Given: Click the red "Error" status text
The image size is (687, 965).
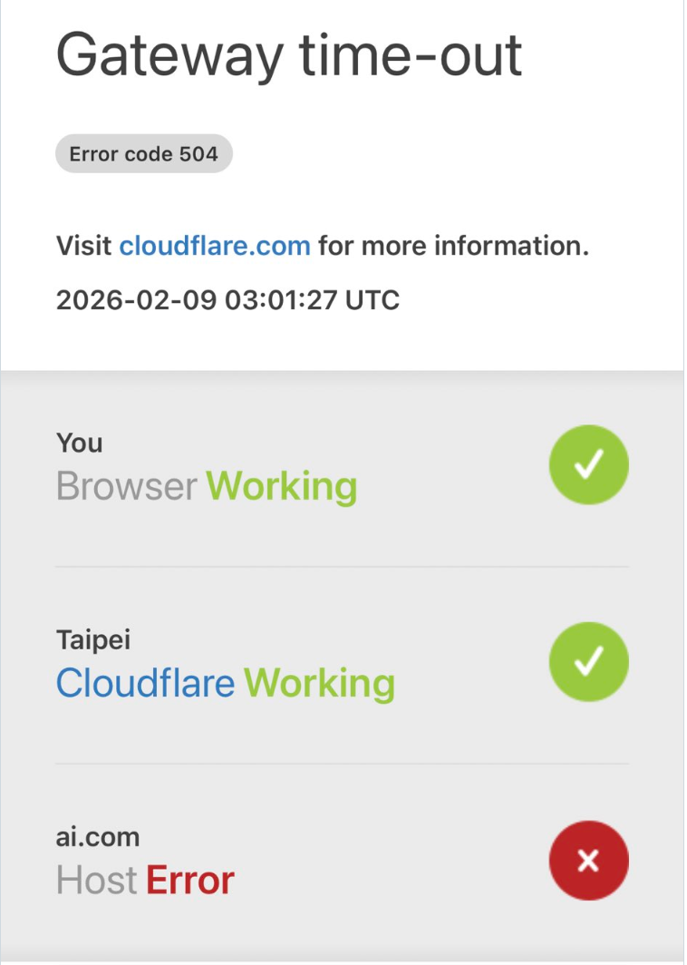Looking at the screenshot, I should (190, 880).
